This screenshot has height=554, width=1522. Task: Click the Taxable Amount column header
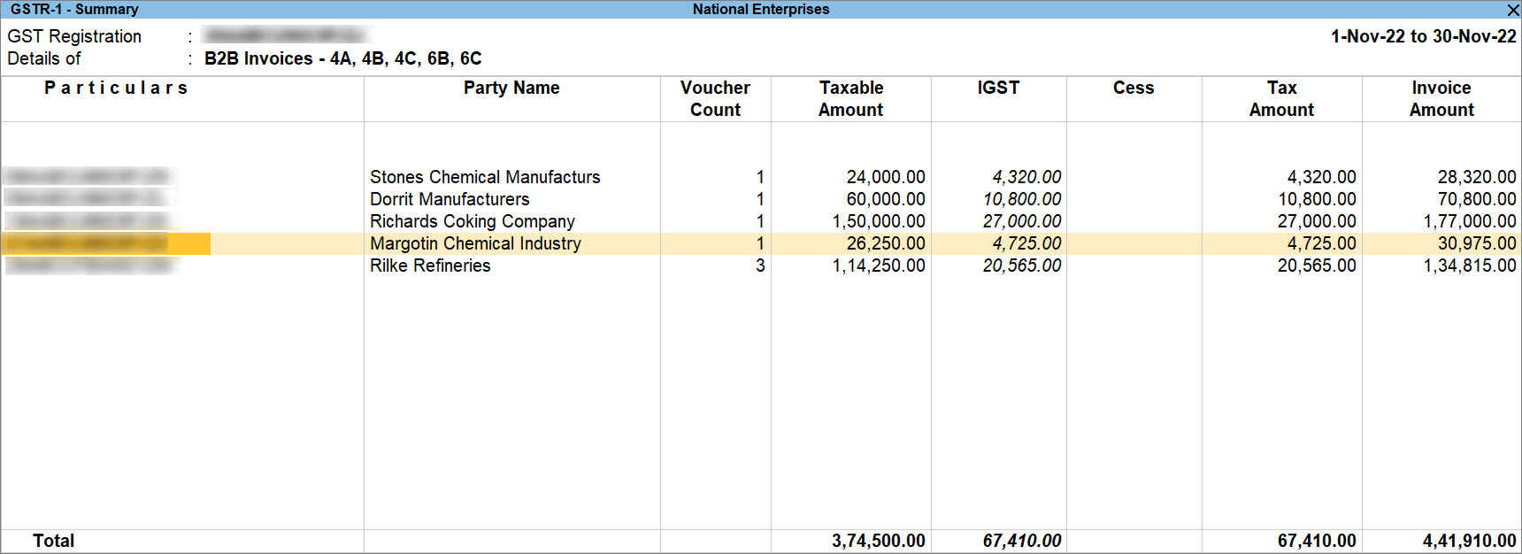click(850, 98)
